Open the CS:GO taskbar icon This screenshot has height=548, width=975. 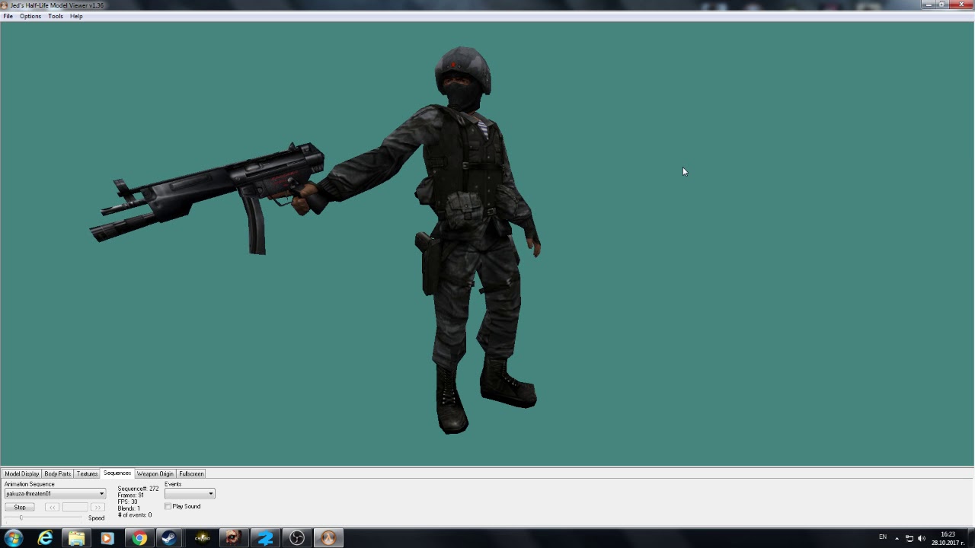(x=203, y=538)
